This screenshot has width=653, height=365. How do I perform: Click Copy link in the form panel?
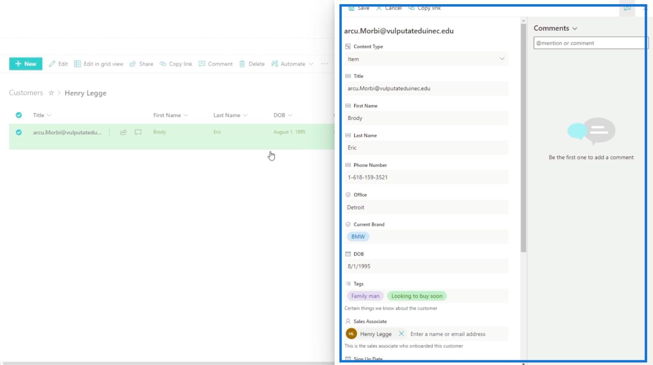click(x=424, y=8)
